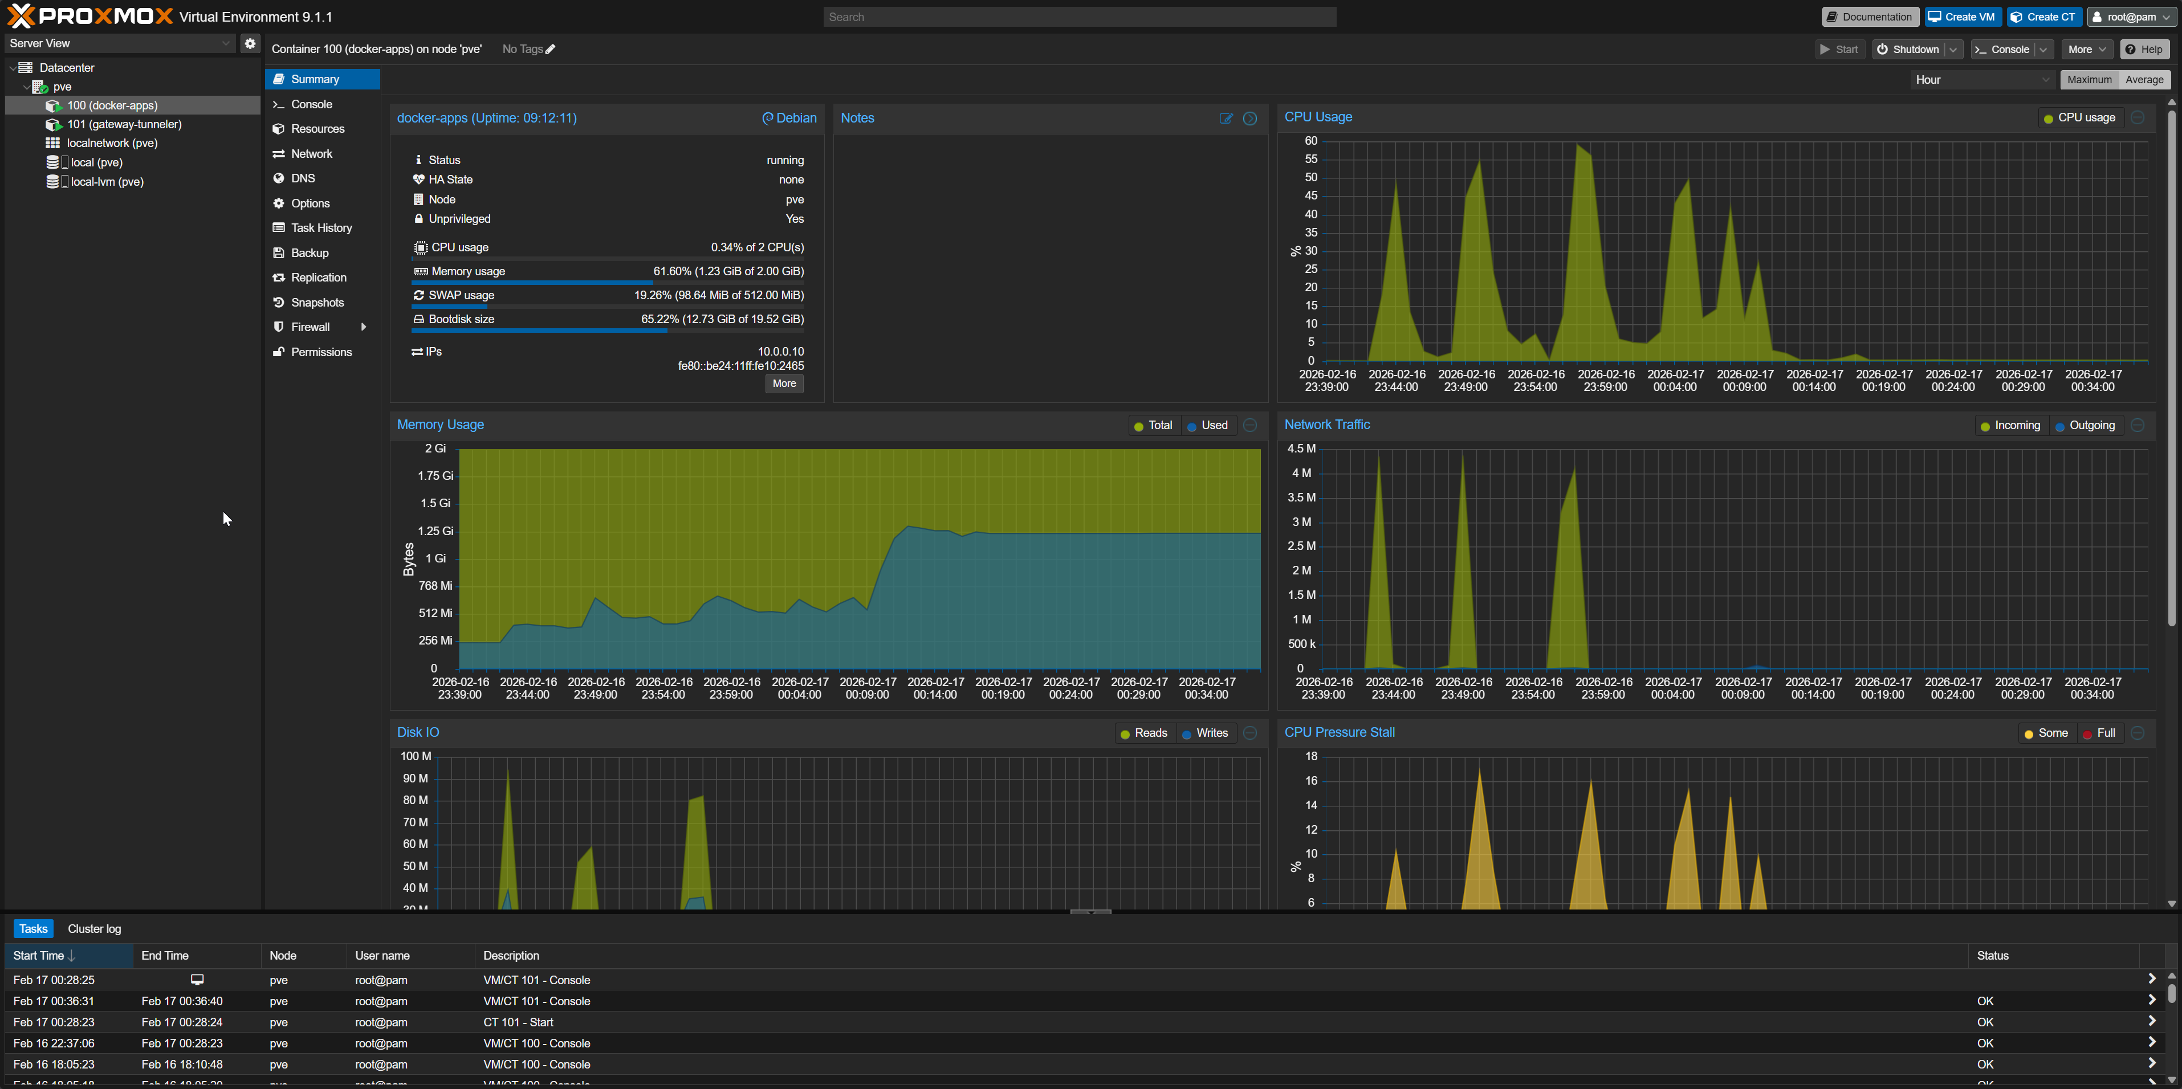Open the Notes edit icon
Image resolution: width=2182 pixels, height=1089 pixels.
[x=1226, y=119]
